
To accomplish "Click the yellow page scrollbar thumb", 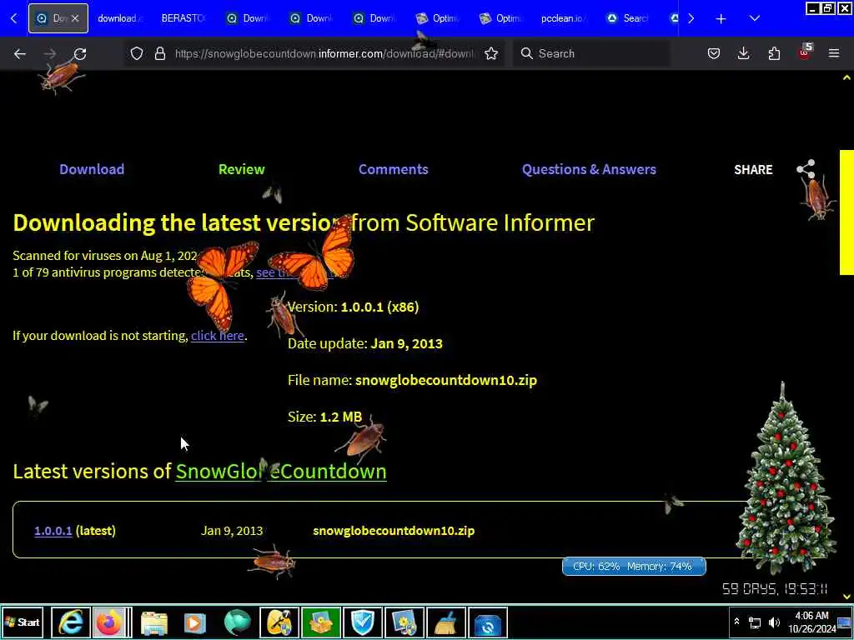I will click(x=847, y=212).
